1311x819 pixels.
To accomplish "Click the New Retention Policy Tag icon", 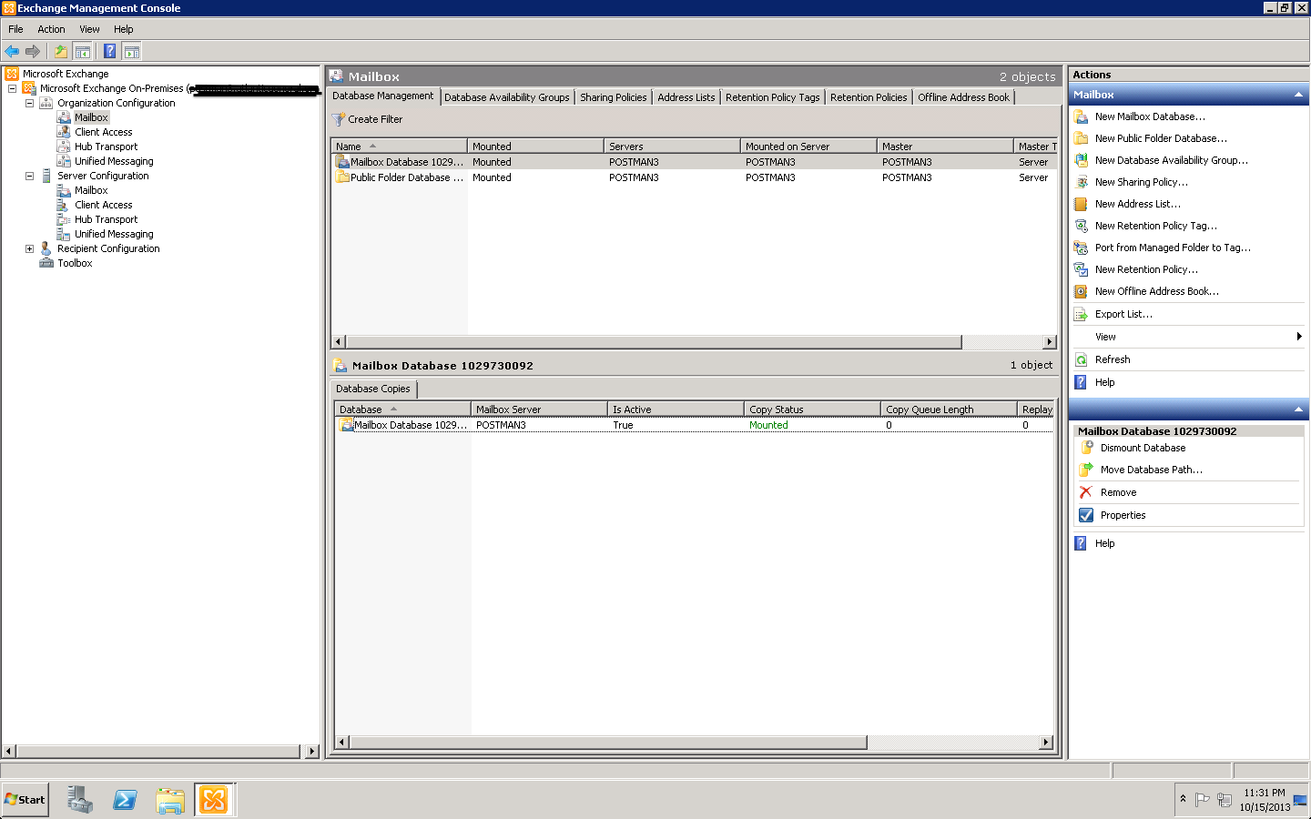I will tap(1081, 226).
